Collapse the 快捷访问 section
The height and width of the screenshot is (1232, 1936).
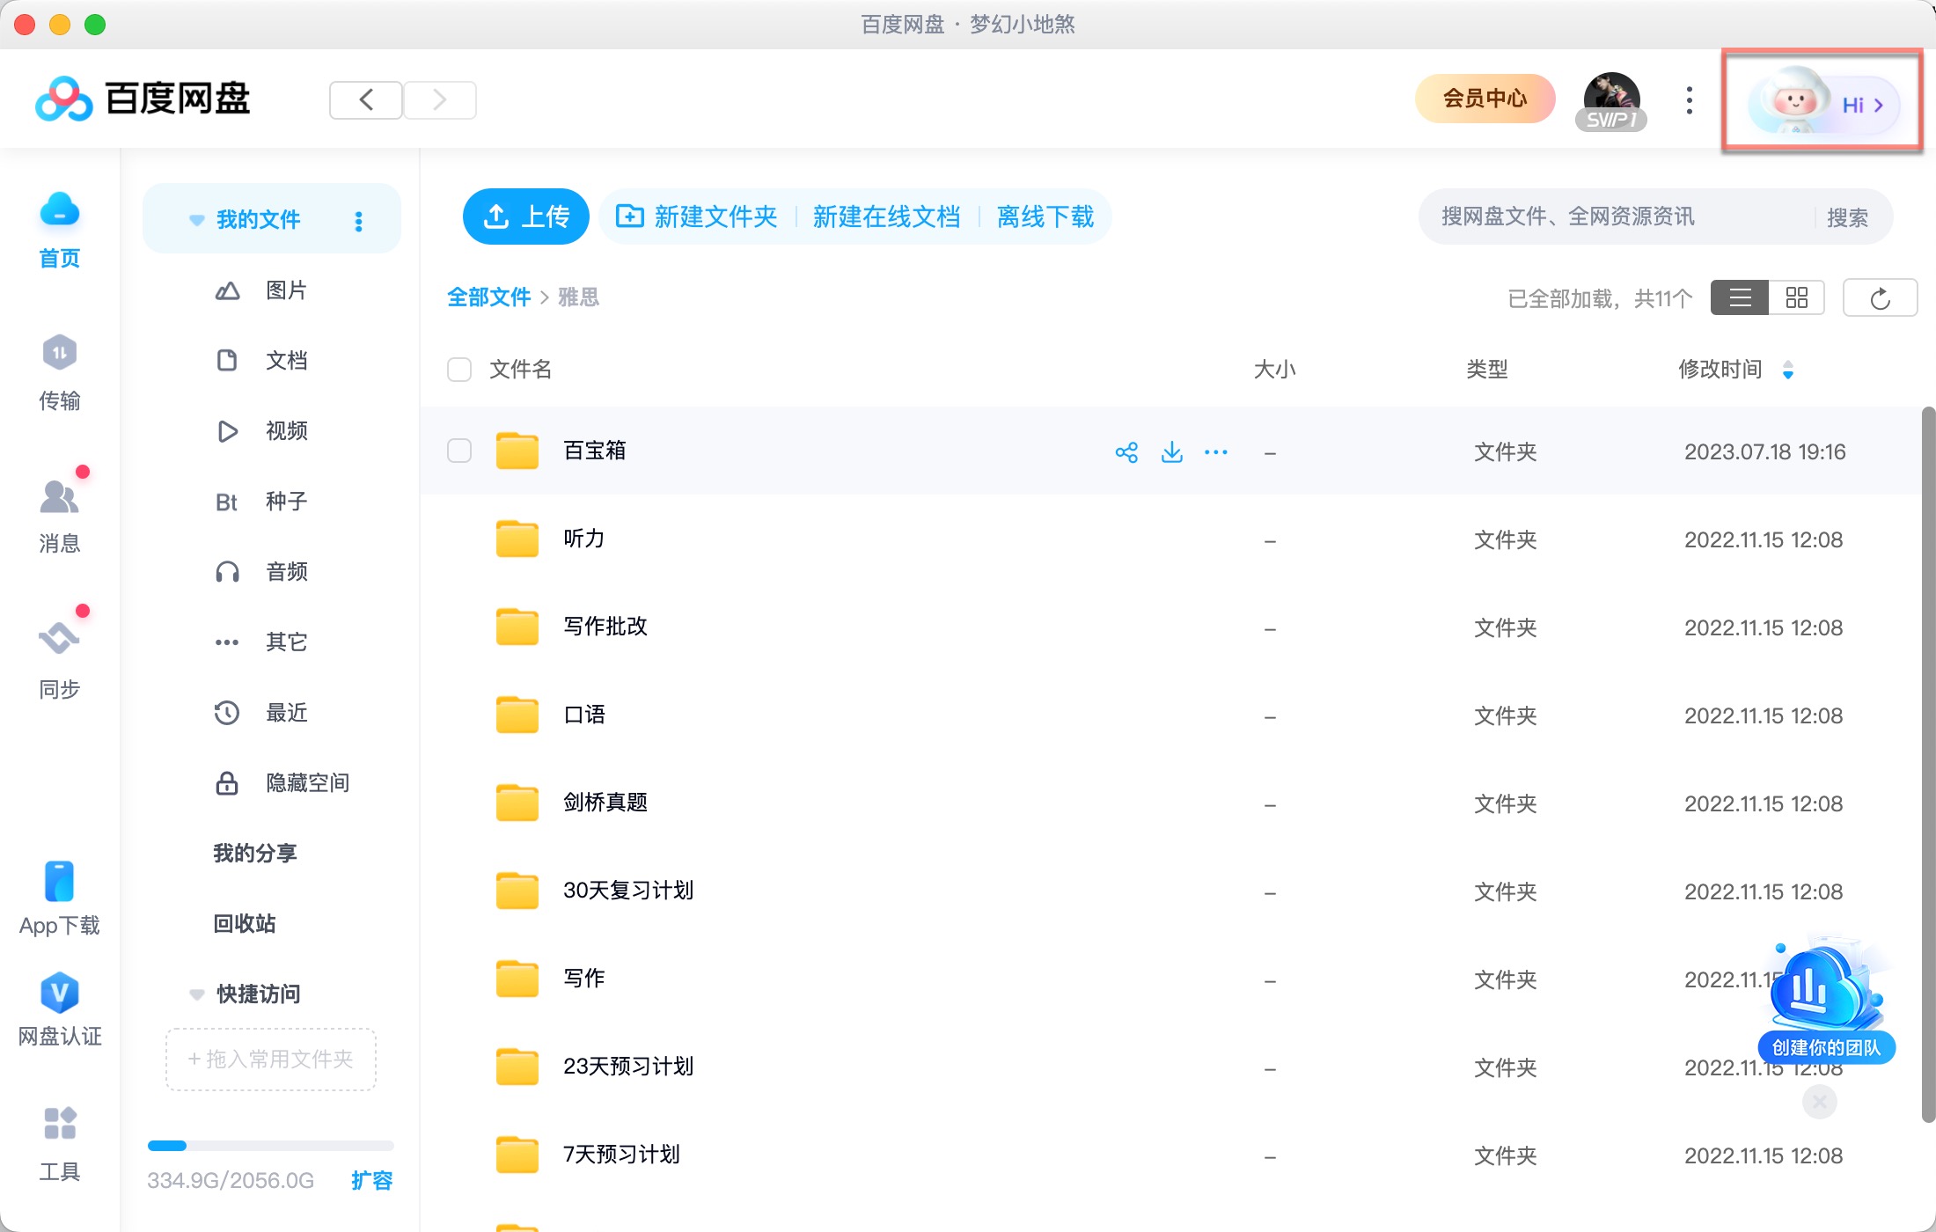(197, 994)
